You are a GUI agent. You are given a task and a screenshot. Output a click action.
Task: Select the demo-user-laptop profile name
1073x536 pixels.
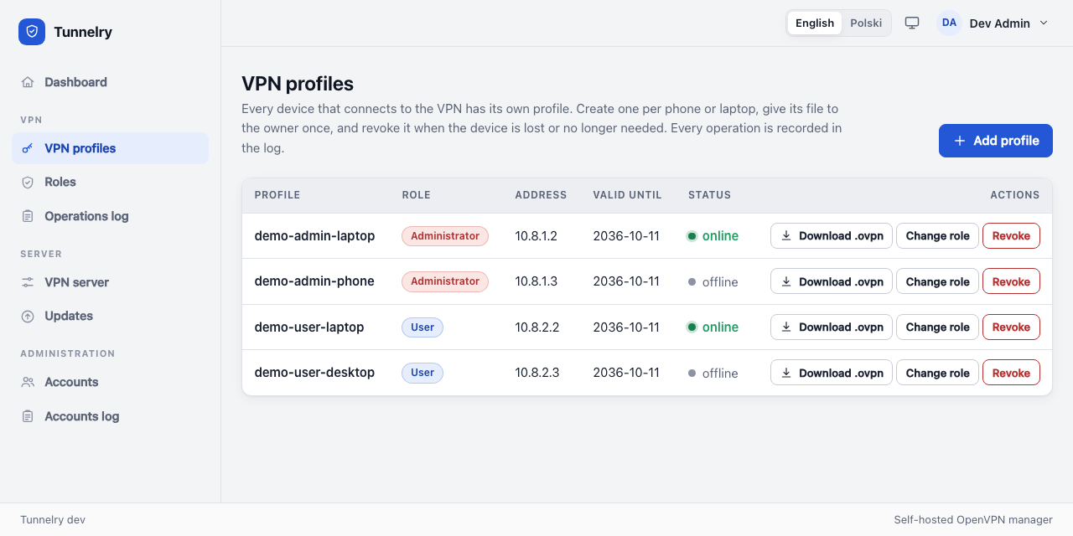309,327
